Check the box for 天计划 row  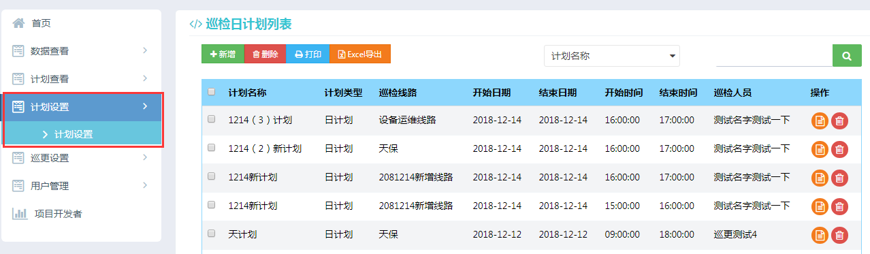[x=211, y=234]
